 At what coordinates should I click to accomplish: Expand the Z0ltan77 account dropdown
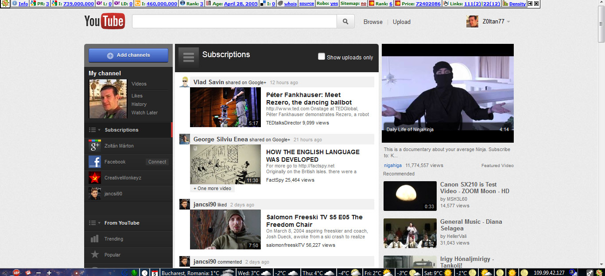508,22
